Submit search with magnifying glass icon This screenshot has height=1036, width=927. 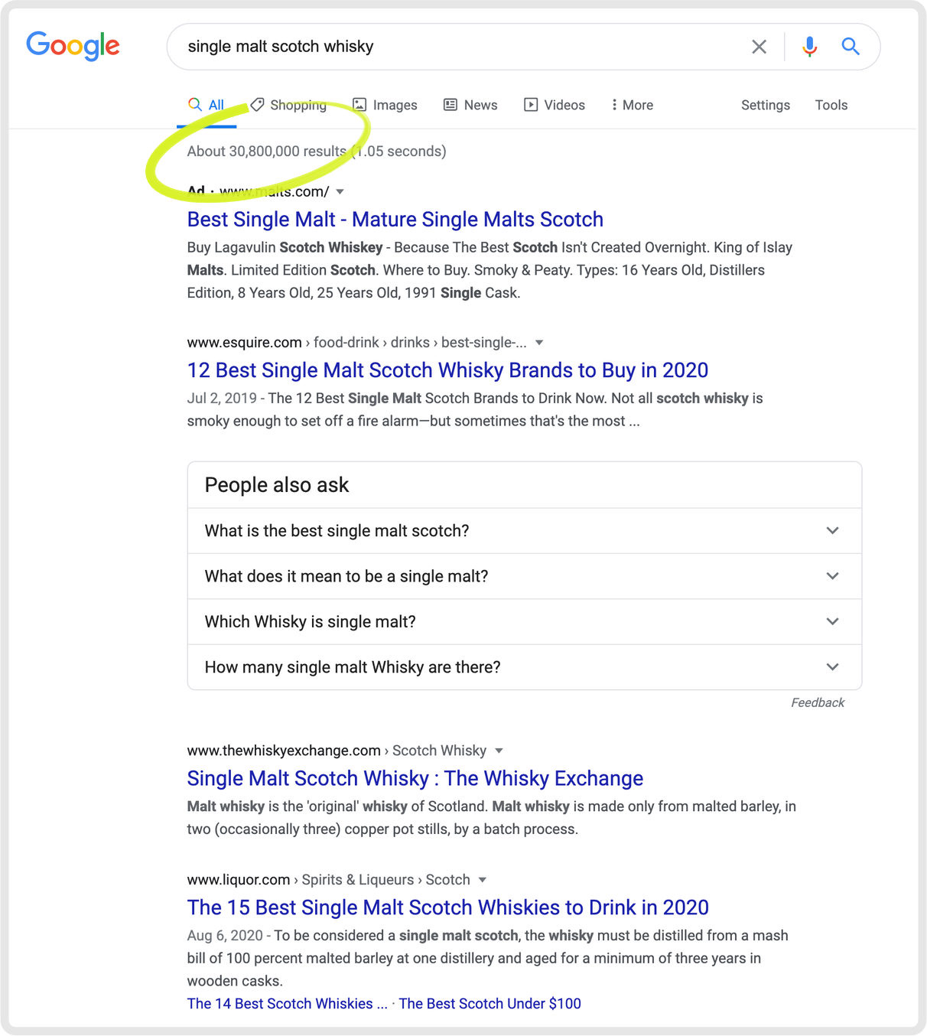click(850, 47)
